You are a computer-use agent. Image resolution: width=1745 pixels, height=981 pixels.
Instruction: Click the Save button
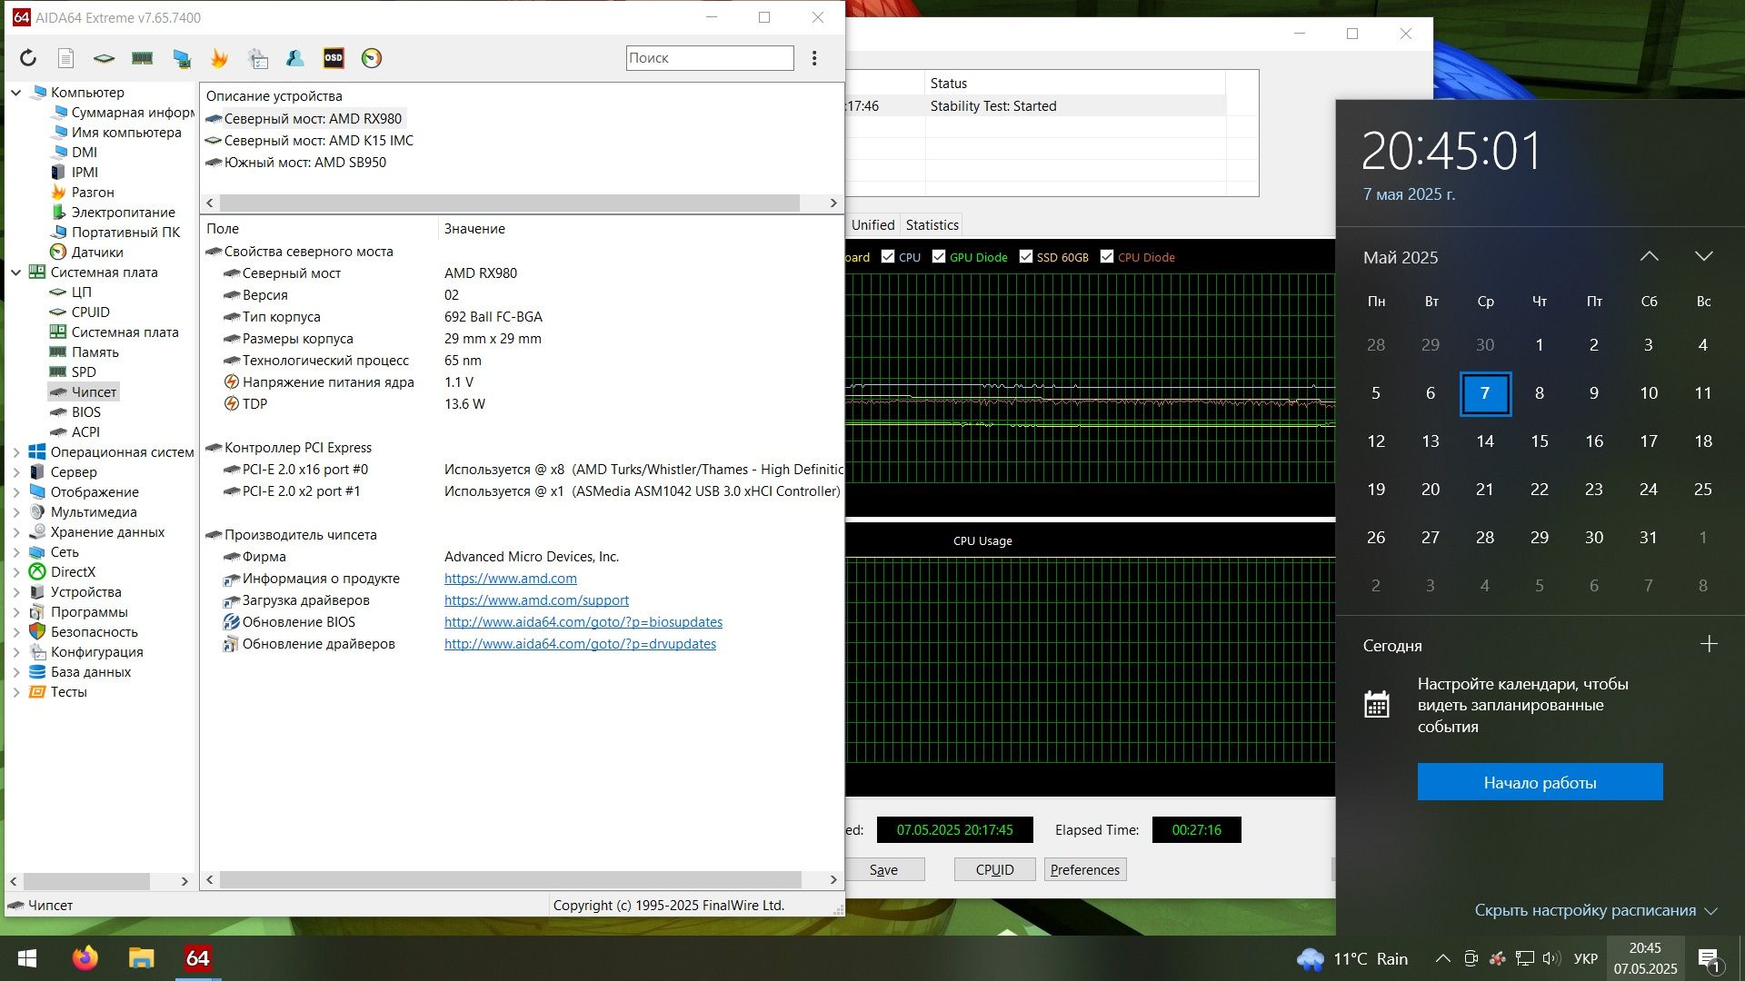883,869
